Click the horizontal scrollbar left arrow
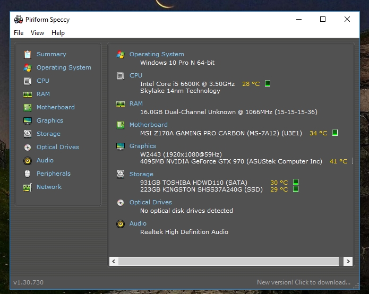369x294 pixels. 114,261
